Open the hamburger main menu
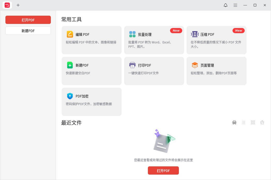The width and height of the screenshot is (271, 180). pyautogui.click(x=235, y=5)
